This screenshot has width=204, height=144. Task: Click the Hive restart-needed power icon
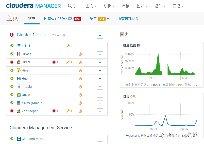click(80, 70)
